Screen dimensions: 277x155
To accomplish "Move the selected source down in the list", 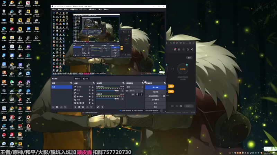I will [91, 107].
